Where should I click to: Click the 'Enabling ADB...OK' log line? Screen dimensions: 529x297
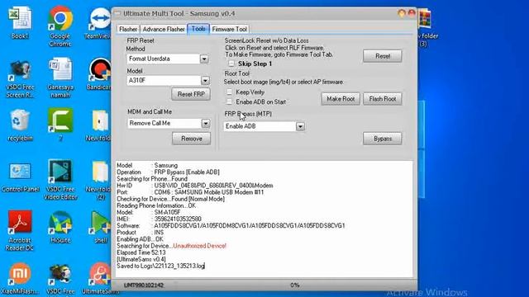(x=140, y=239)
